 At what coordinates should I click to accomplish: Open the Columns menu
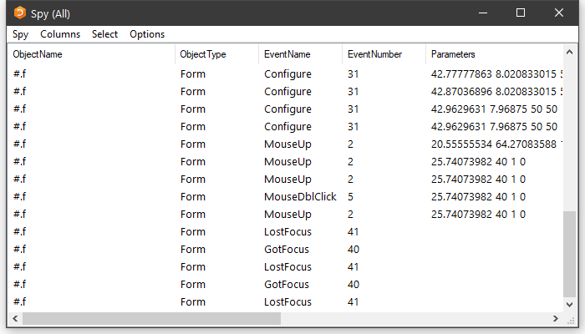[x=60, y=34]
